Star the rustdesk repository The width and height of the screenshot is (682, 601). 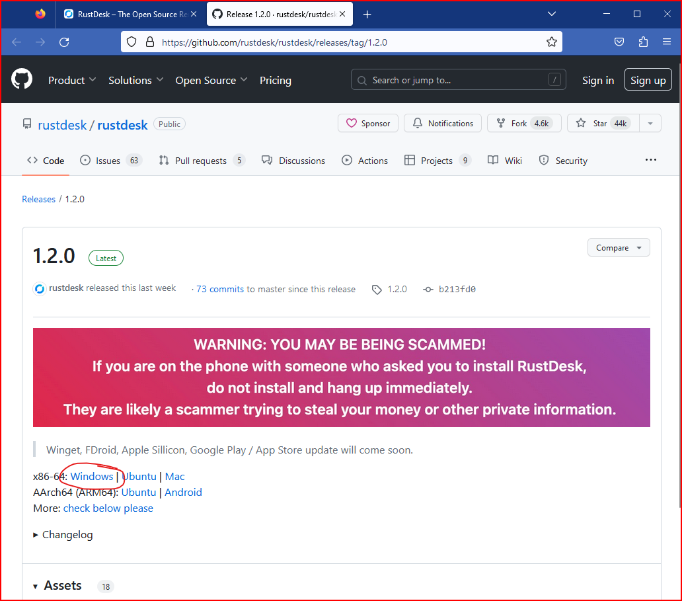603,123
